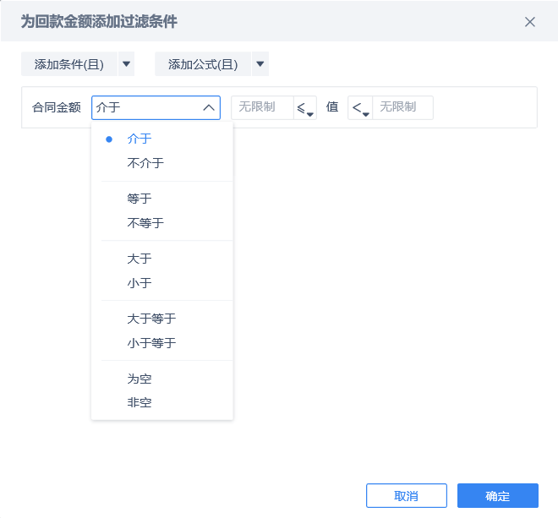
Task: Expand the arrow beside 添加条件(且)
Action: pos(127,64)
